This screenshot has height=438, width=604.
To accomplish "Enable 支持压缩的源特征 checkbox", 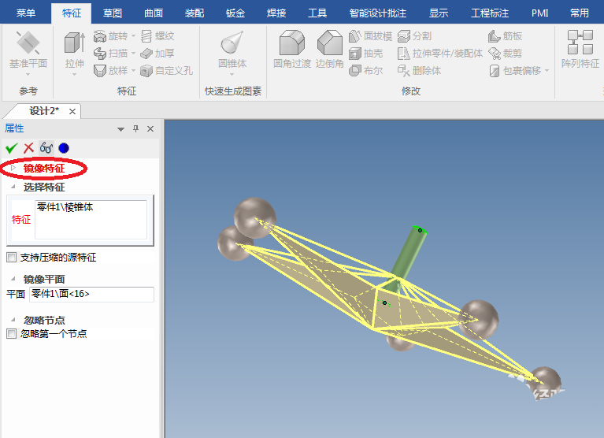I will 12,258.
